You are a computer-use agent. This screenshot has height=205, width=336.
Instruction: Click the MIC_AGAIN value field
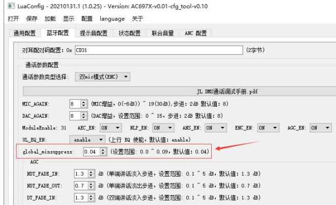tap(75, 104)
